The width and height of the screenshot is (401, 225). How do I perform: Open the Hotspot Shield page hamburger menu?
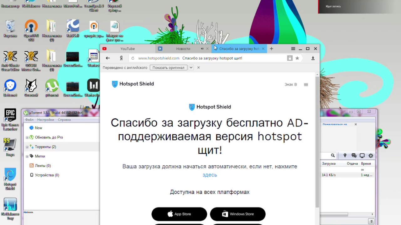[x=306, y=84]
